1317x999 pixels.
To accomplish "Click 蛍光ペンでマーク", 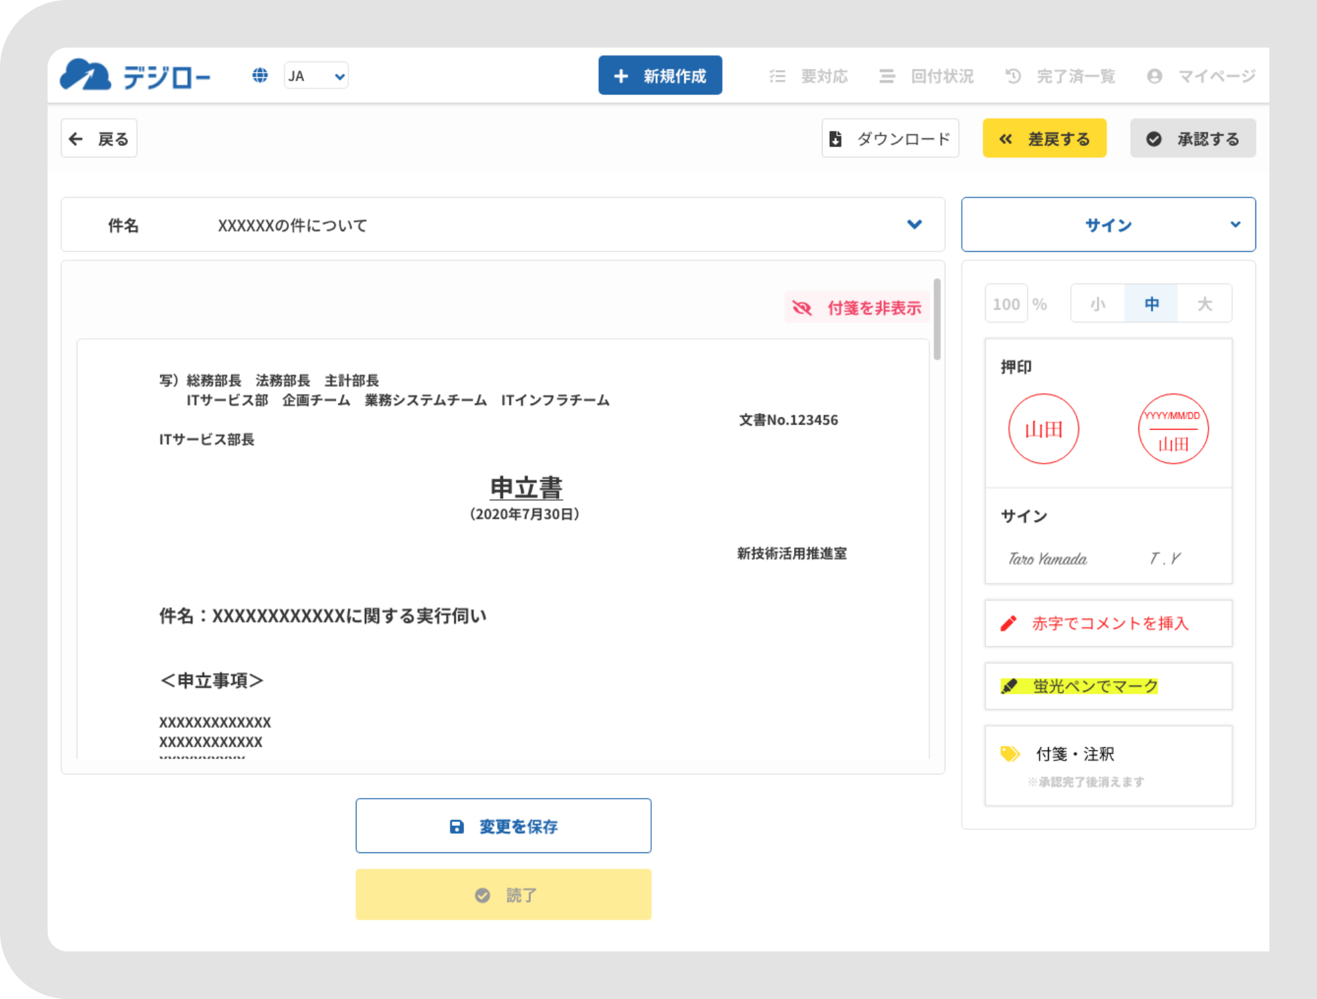I will (1108, 686).
